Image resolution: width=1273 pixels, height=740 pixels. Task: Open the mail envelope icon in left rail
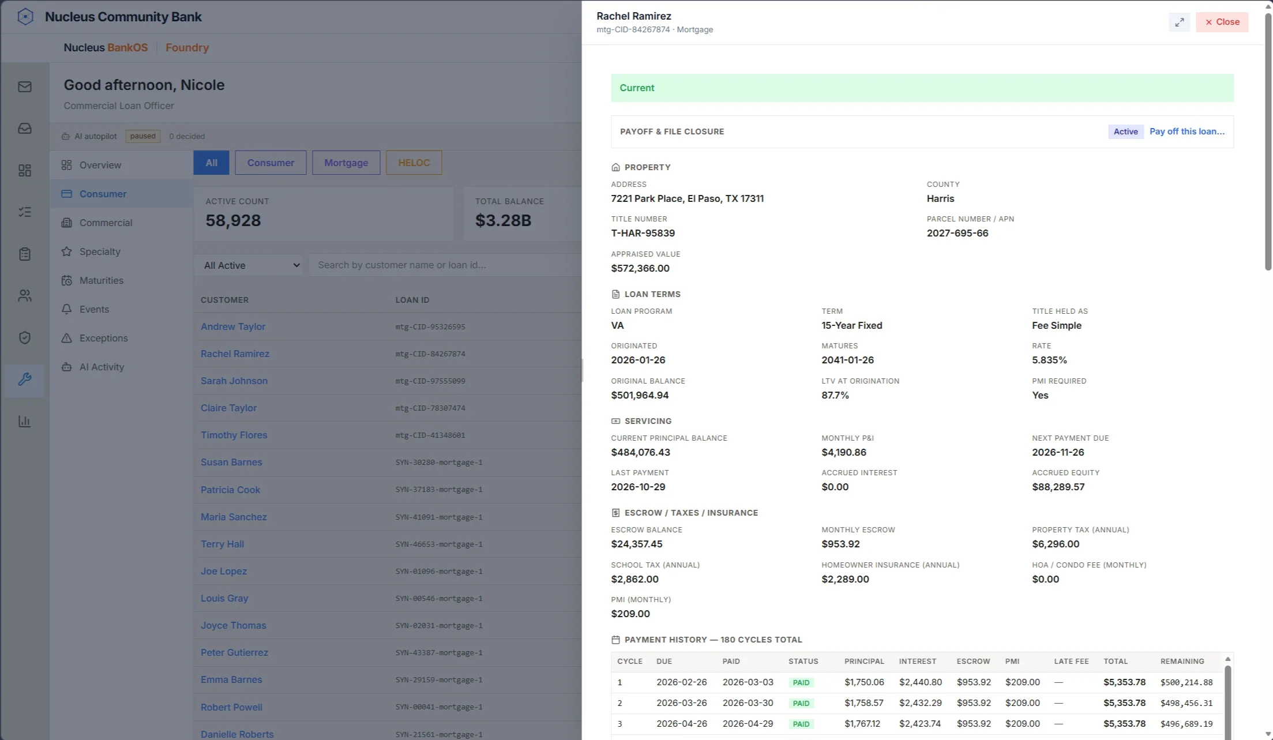click(25, 87)
